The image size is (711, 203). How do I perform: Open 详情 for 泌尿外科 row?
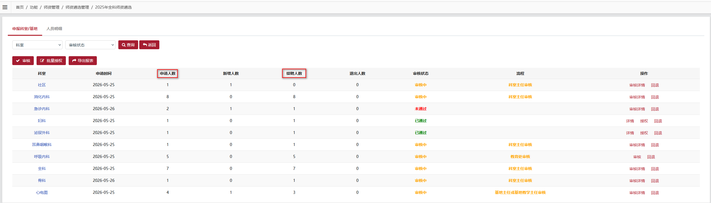point(630,133)
